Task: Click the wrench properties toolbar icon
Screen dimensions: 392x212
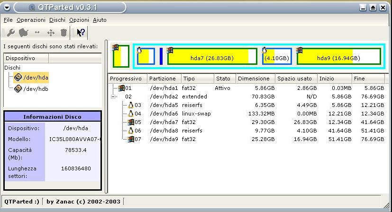Action: [x=11, y=33]
